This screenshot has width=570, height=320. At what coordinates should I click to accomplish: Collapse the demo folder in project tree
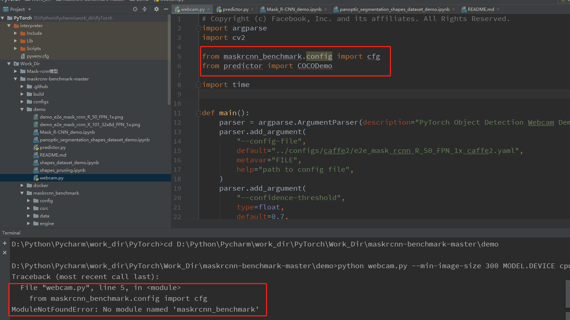click(22, 109)
